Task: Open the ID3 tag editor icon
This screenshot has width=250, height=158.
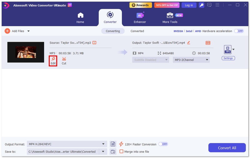Action: coord(208,43)
